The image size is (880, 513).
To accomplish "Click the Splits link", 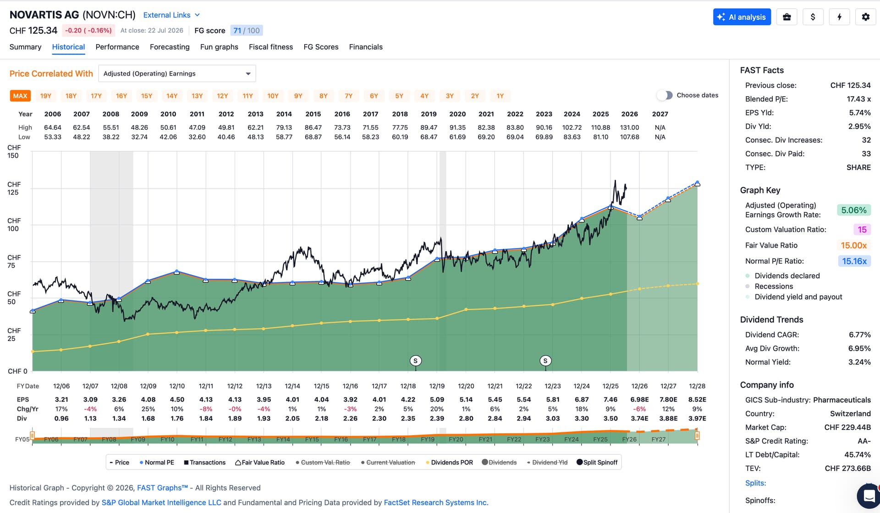I will click(x=755, y=483).
